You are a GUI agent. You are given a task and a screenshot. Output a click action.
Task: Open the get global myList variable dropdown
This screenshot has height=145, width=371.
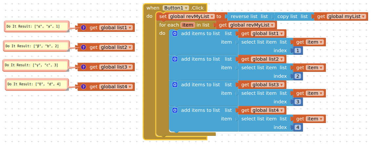[346, 16]
